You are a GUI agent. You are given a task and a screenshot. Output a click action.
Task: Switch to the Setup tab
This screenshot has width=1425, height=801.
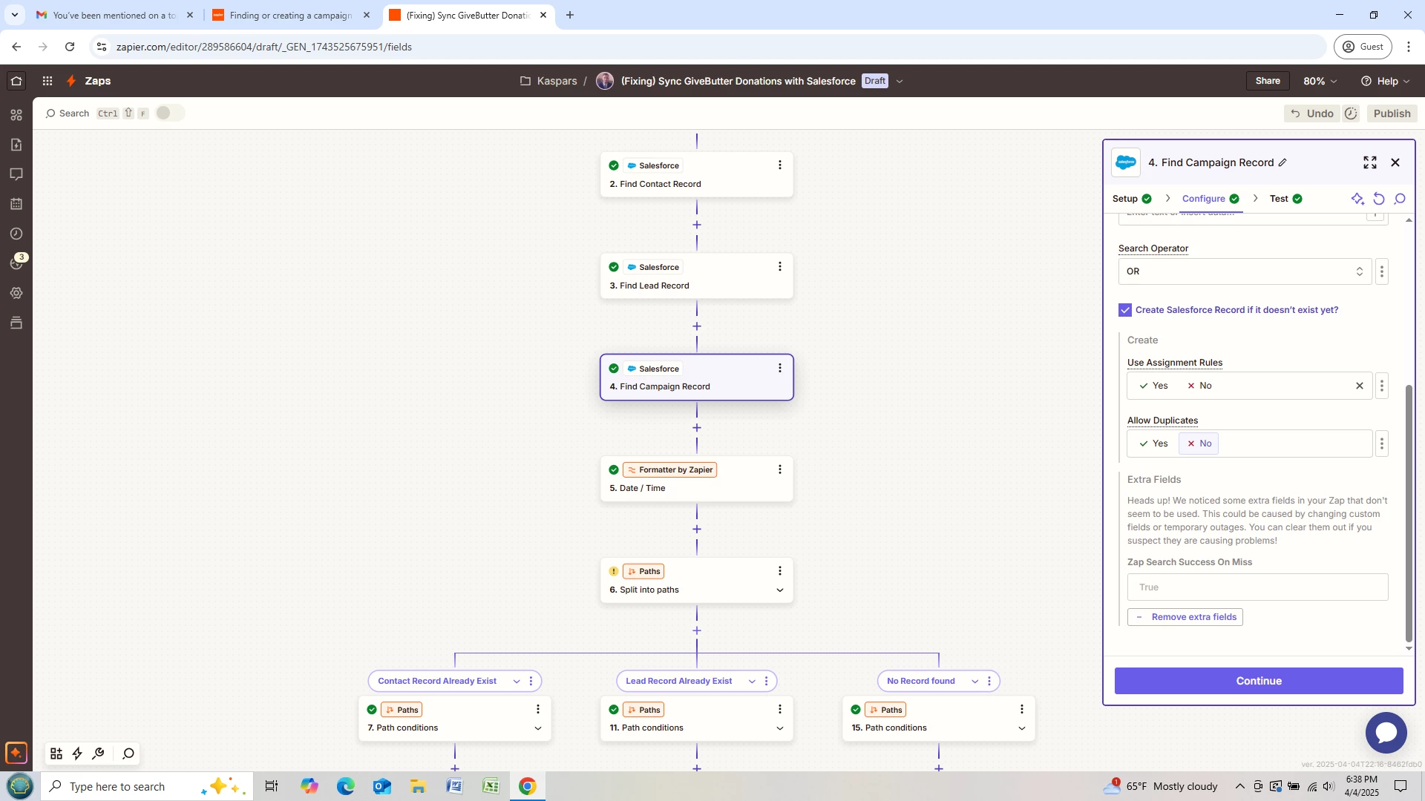[x=1124, y=199]
